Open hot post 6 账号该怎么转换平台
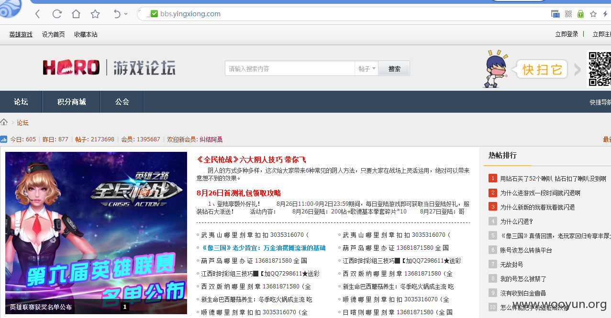The image size is (611, 318). pos(526,250)
